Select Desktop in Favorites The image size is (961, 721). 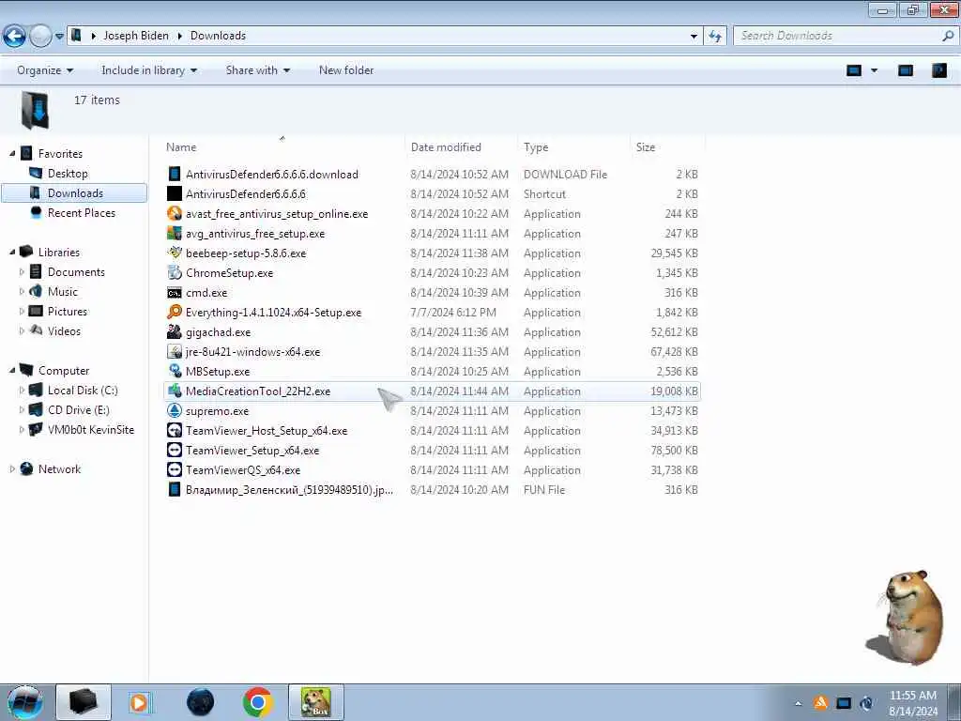click(x=68, y=174)
